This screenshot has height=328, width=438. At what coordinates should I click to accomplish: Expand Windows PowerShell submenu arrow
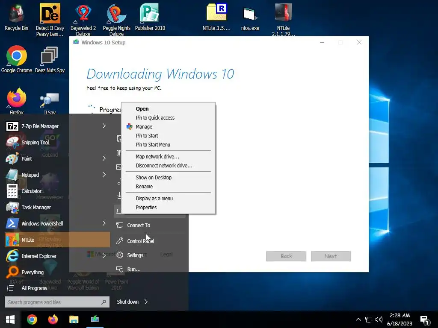(x=104, y=223)
